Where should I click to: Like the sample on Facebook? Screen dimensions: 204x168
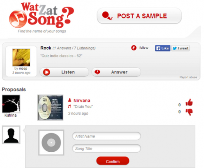pyautogui.click(x=163, y=48)
